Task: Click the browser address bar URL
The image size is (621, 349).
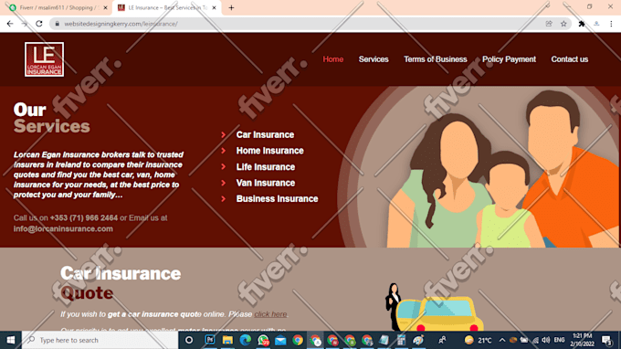Action: [x=121, y=24]
